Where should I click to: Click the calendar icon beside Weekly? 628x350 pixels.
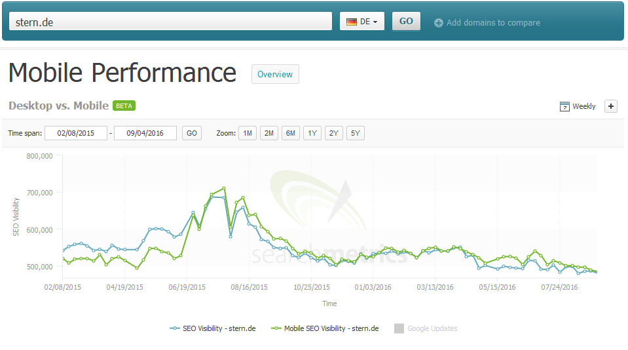pyautogui.click(x=564, y=106)
